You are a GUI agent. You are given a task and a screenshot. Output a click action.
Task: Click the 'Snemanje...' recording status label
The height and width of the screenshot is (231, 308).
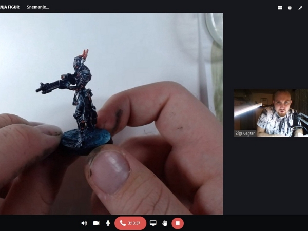37,7
